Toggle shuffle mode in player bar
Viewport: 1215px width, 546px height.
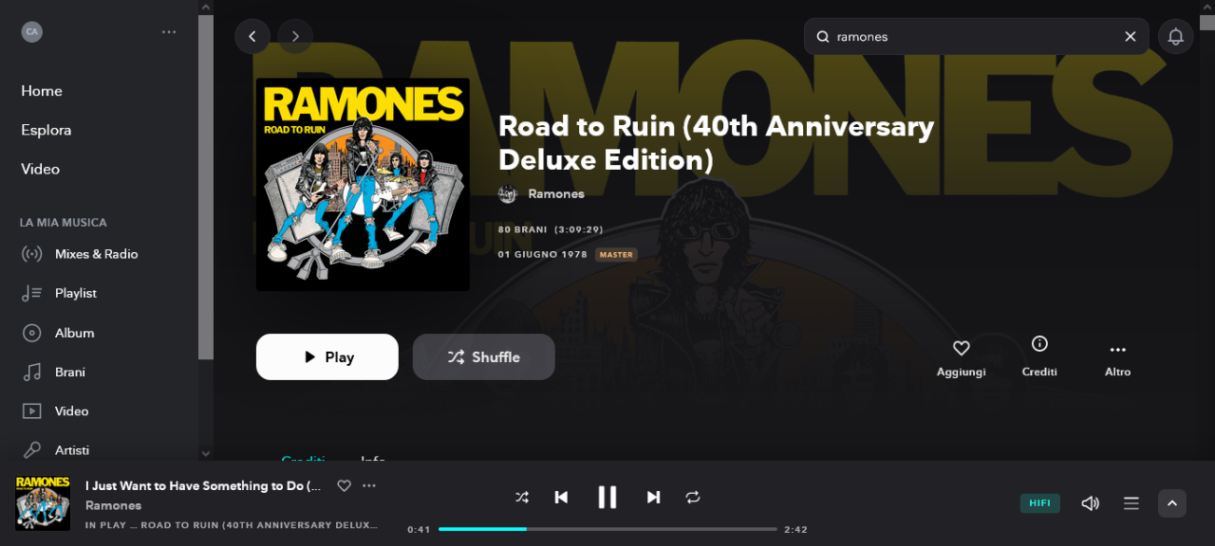[x=522, y=497]
